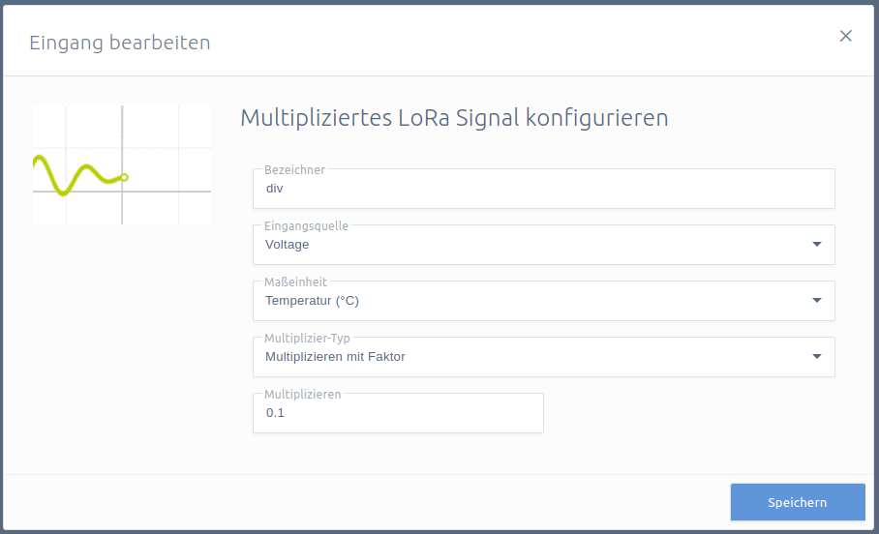Save changes with the Speichern button

[797, 502]
